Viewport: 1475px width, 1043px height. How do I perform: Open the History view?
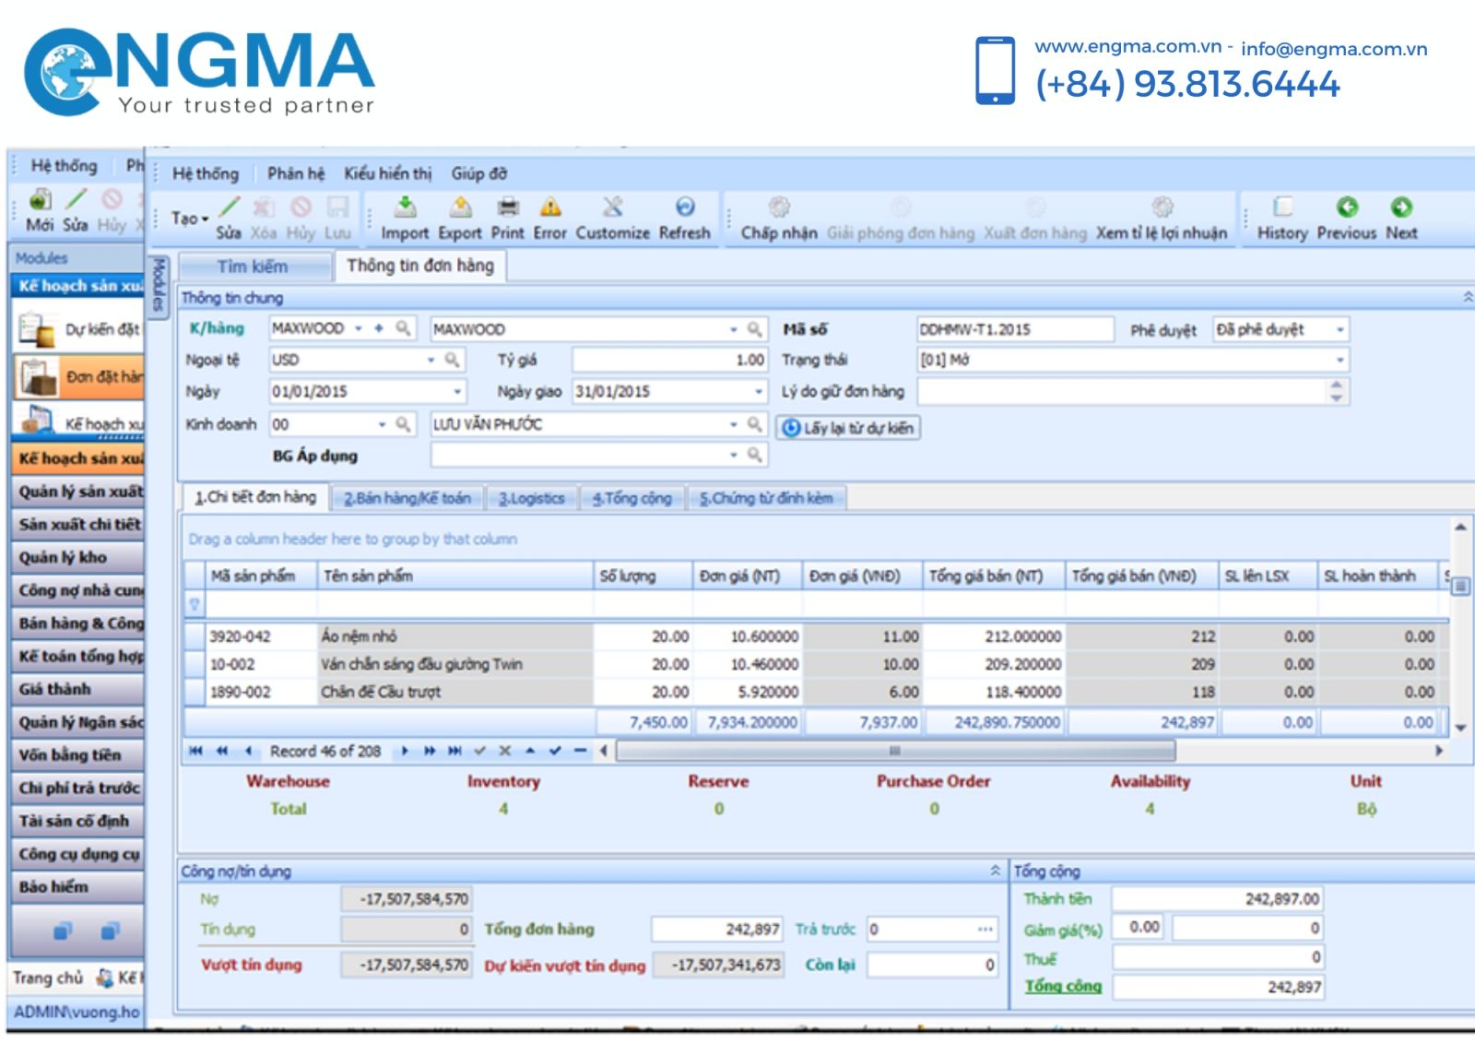coord(1282,207)
